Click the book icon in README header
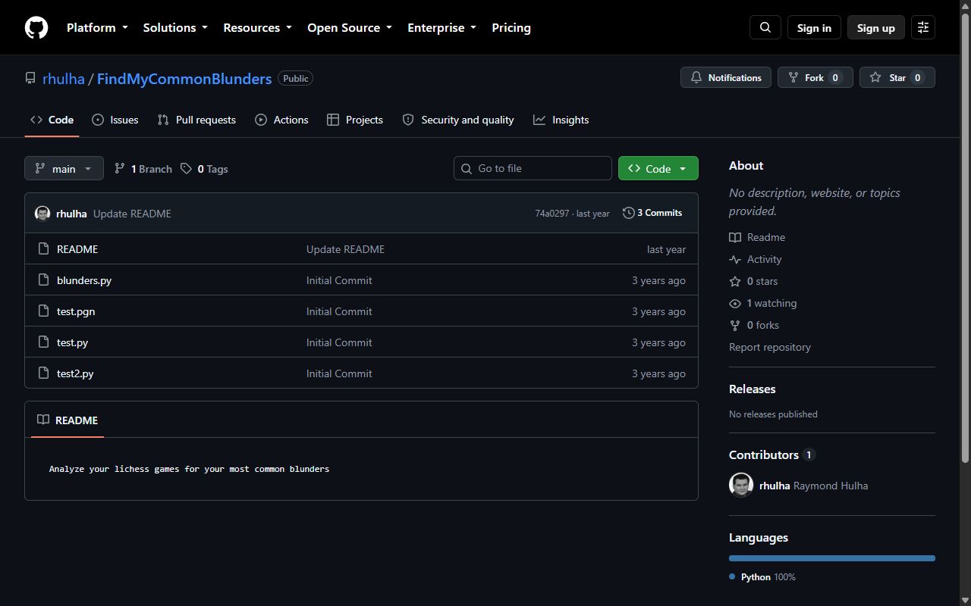 pyautogui.click(x=43, y=420)
